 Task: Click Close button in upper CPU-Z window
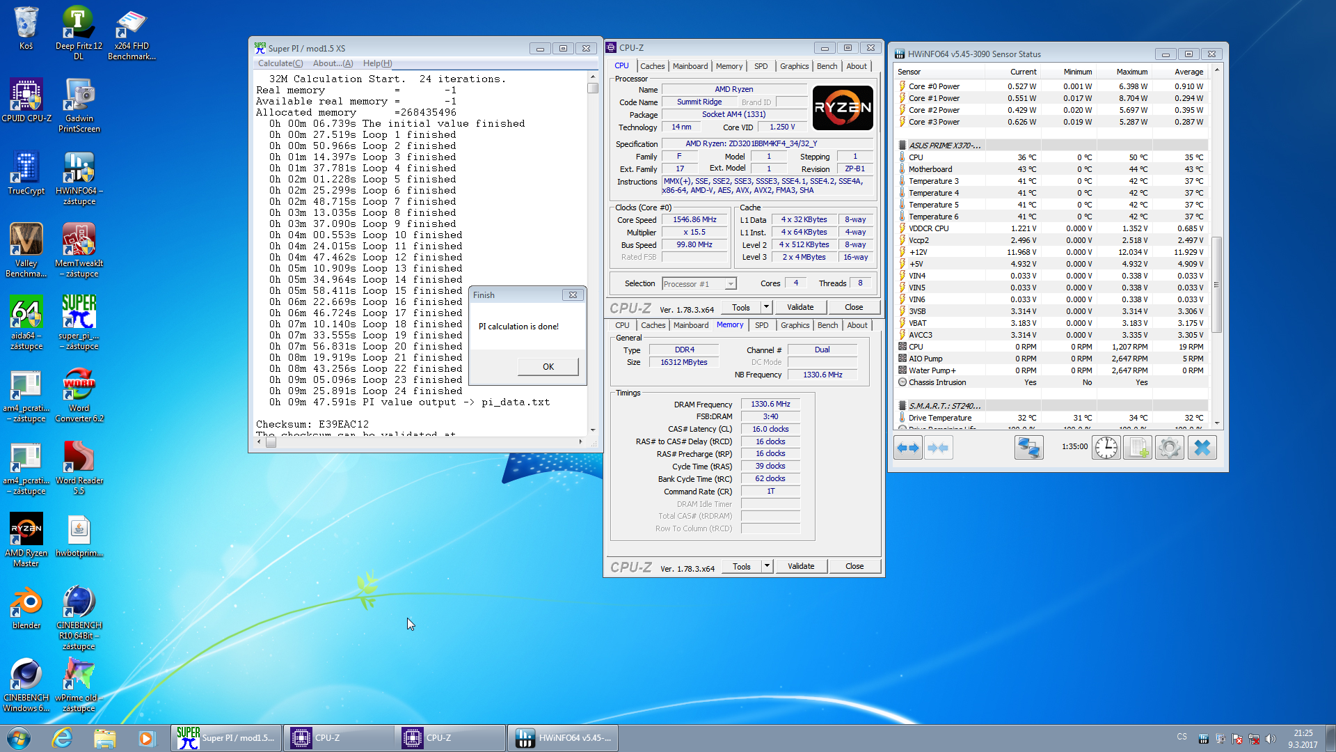coord(854,307)
